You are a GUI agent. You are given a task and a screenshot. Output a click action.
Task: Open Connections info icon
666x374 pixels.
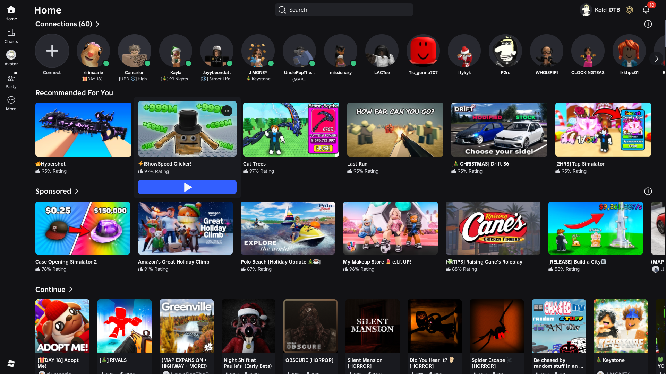click(648, 24)
